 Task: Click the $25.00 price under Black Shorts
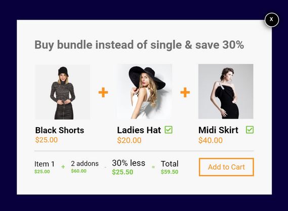pos(47,140)
